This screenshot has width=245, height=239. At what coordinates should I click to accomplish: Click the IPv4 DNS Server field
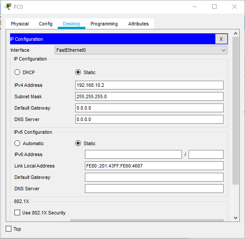(x=149, y=119)
